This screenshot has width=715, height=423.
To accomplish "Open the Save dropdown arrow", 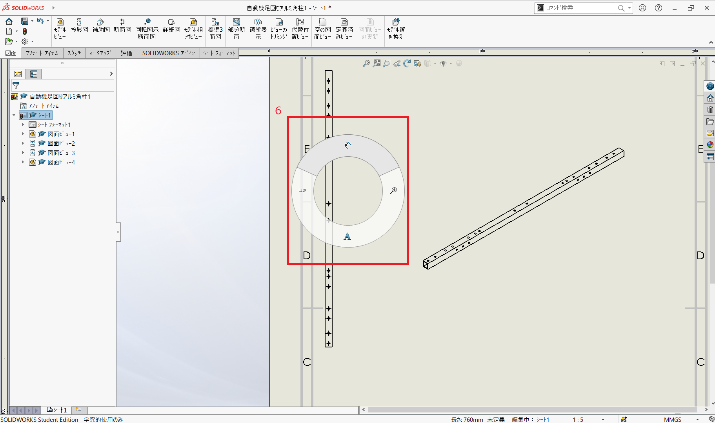I will pos(32,21).
